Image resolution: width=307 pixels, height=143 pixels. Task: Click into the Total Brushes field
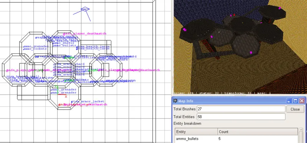click(x=241, y=109)
